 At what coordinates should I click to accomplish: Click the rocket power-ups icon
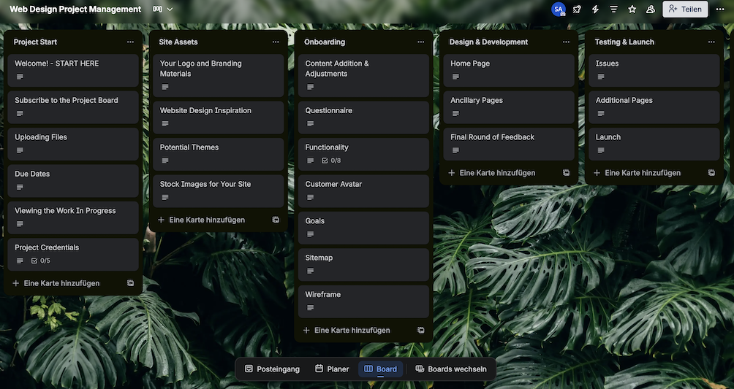pos(577,9)
